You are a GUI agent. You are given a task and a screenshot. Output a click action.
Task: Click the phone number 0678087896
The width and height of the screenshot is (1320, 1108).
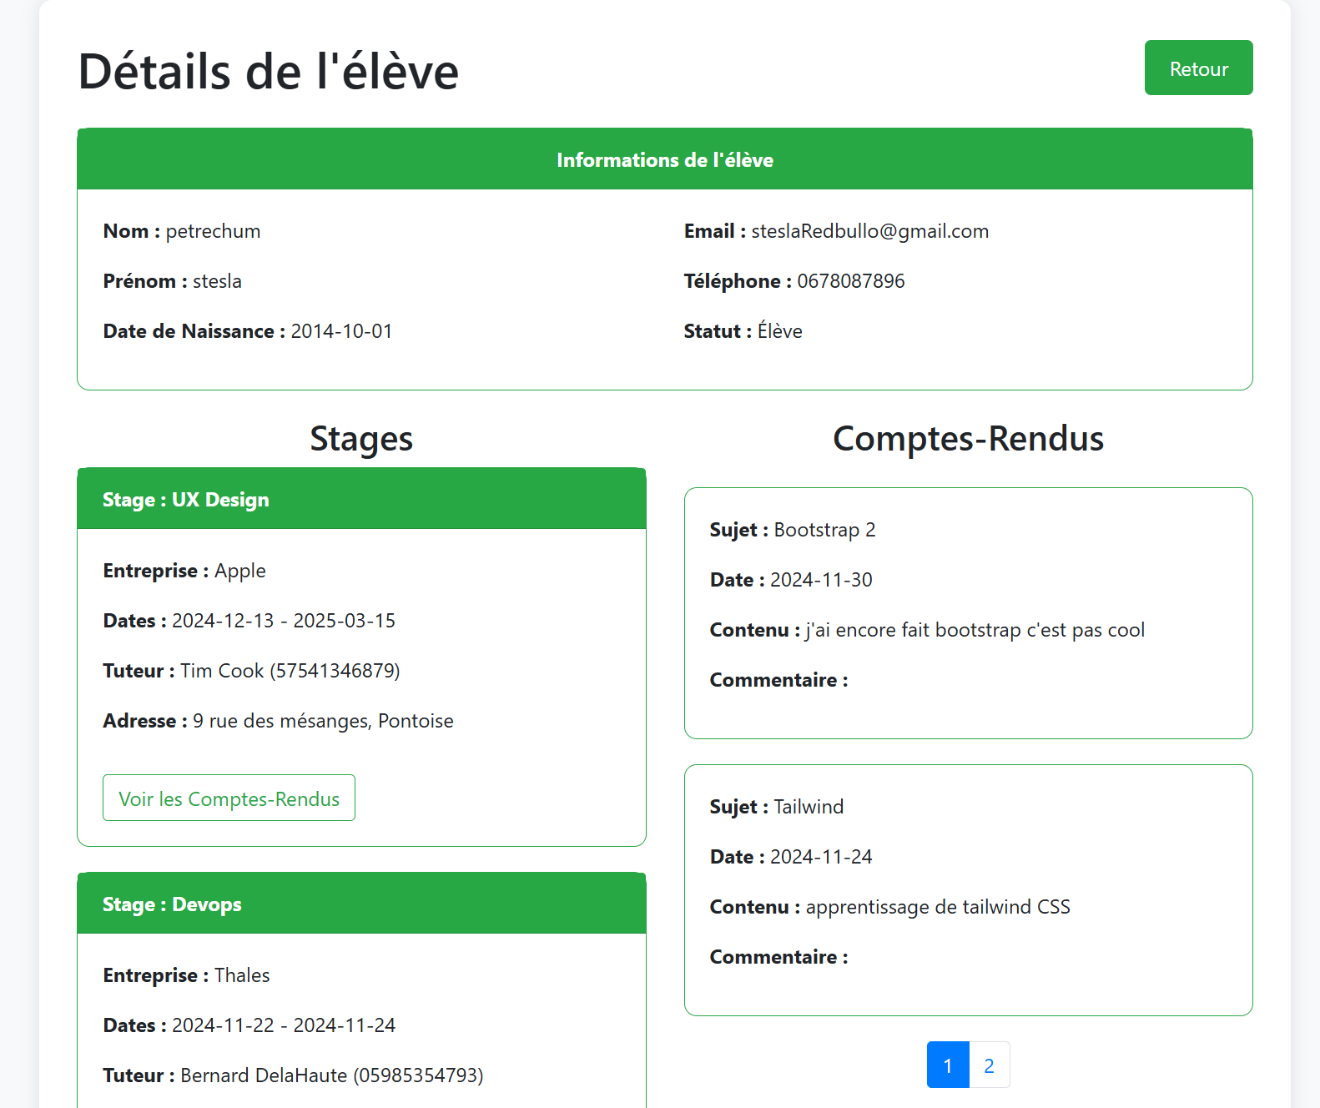(x=850, y=281)
